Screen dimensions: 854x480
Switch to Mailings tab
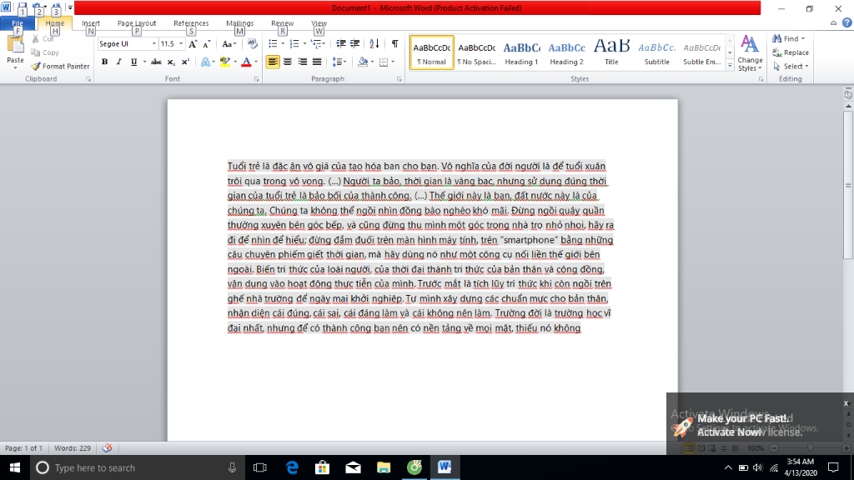click(x=239, y=23)
